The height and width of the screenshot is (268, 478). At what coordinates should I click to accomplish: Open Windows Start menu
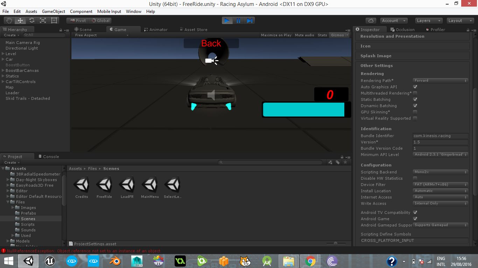tap(8, 261)
